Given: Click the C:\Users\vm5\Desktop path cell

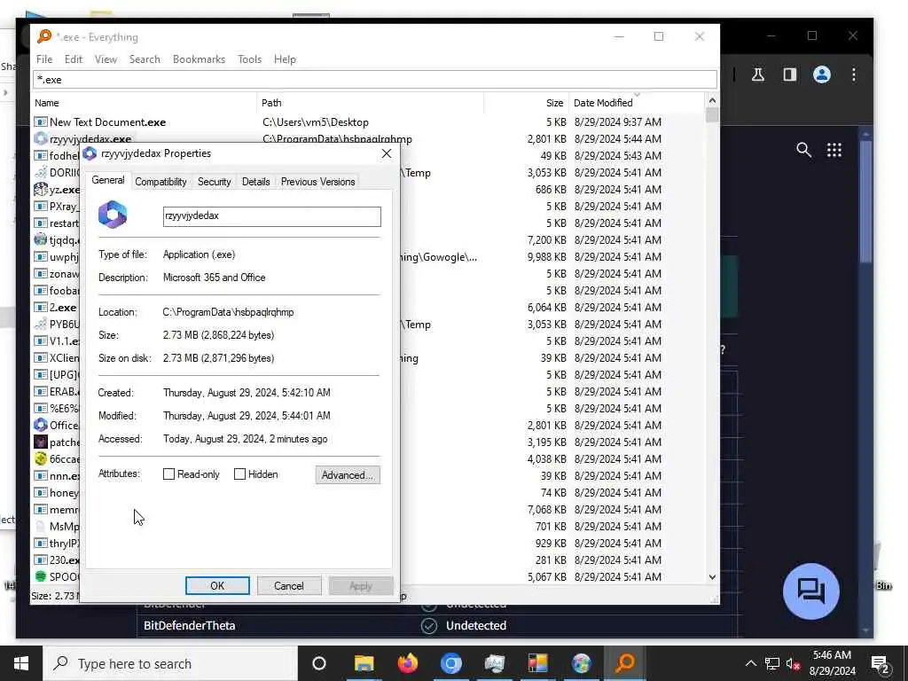Looking at the screenshot, I should (x=316, y=122).
